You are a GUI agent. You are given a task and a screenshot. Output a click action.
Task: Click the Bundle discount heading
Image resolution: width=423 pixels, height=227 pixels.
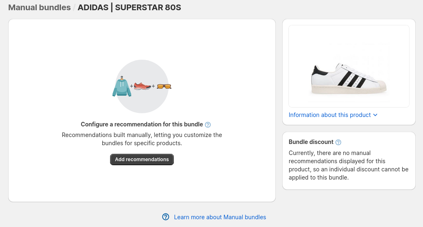pyautogui.click(x=311, y=142)
